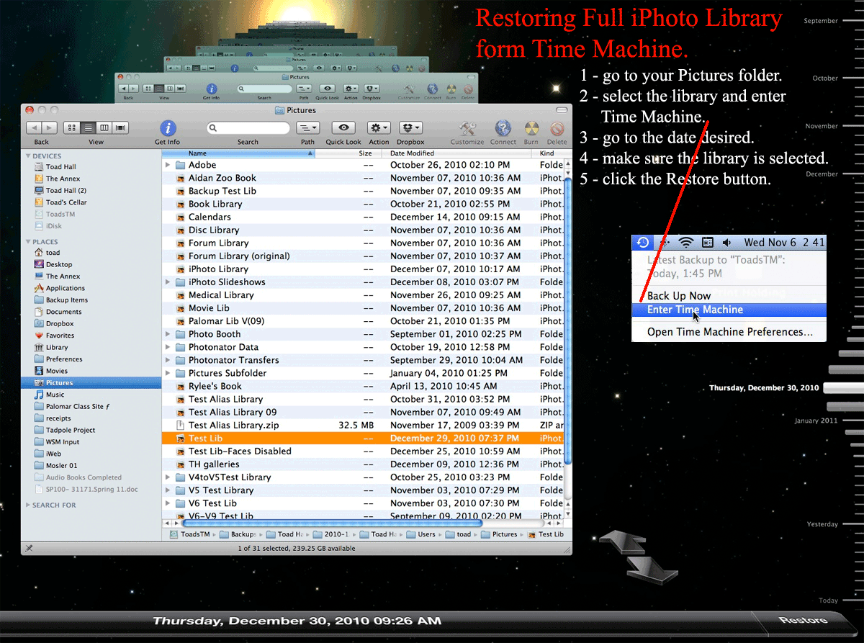This screenshot has height=643, width=864.
Task: Click the Quick Look eye icon
Action: click(343, 127)
